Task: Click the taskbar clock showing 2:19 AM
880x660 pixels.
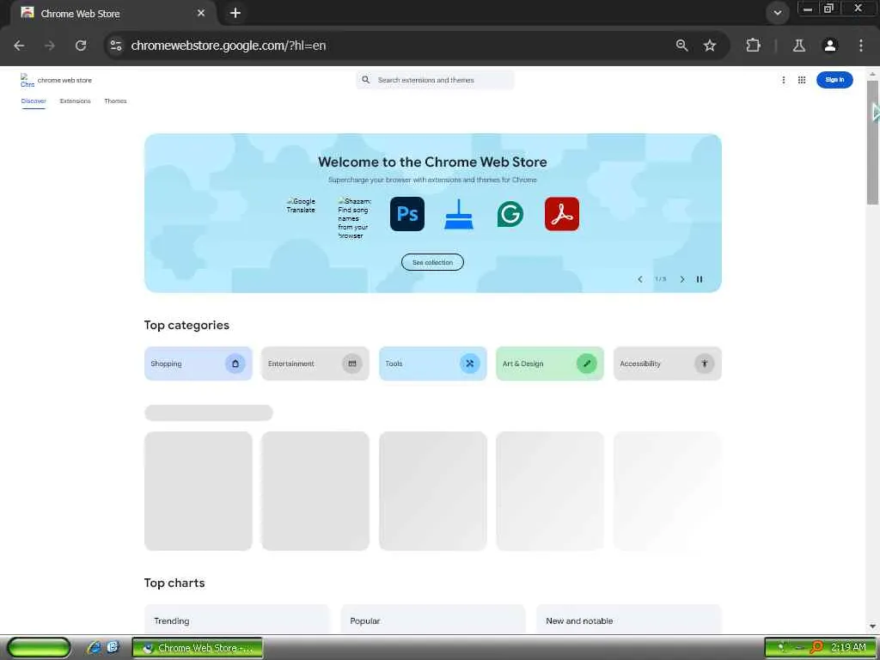Action: tap(848, 648)
